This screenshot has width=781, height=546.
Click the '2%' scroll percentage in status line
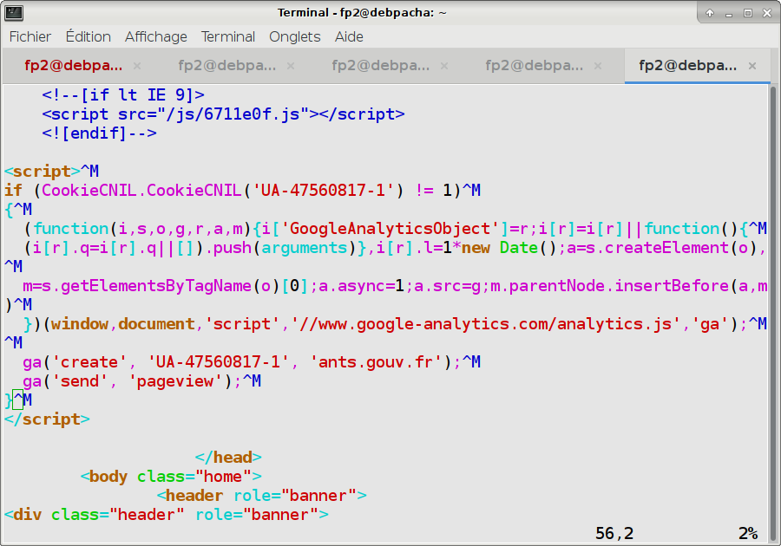748,534
